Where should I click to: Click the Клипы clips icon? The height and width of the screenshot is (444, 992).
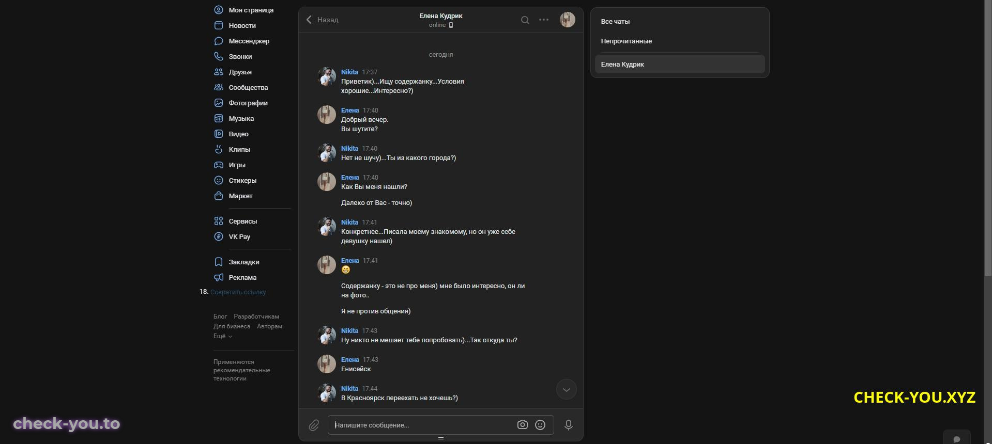[219, 149]
